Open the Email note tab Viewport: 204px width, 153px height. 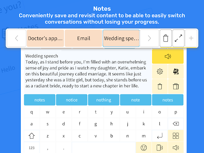point(83,38)
